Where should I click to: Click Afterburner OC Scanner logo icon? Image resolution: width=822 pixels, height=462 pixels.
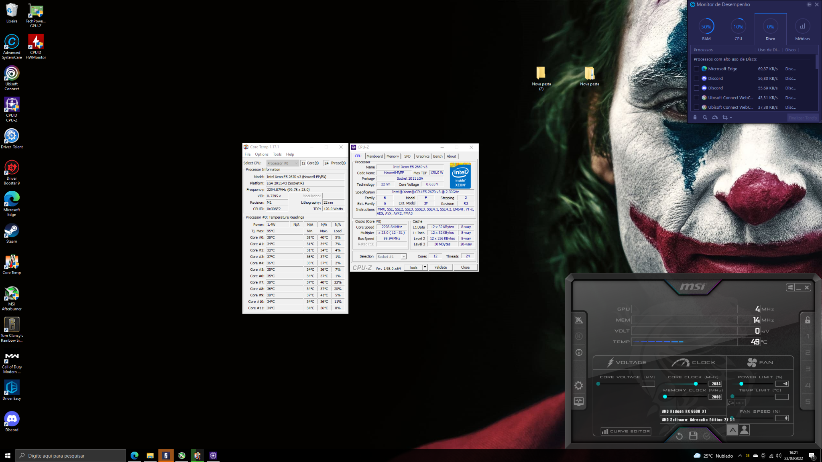tap(579, 320)
